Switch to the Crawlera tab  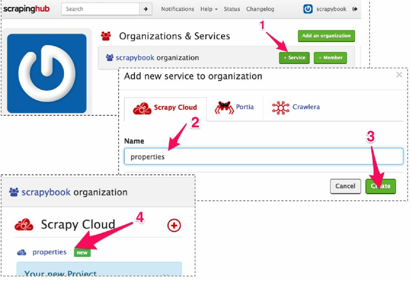click(296, 107)
